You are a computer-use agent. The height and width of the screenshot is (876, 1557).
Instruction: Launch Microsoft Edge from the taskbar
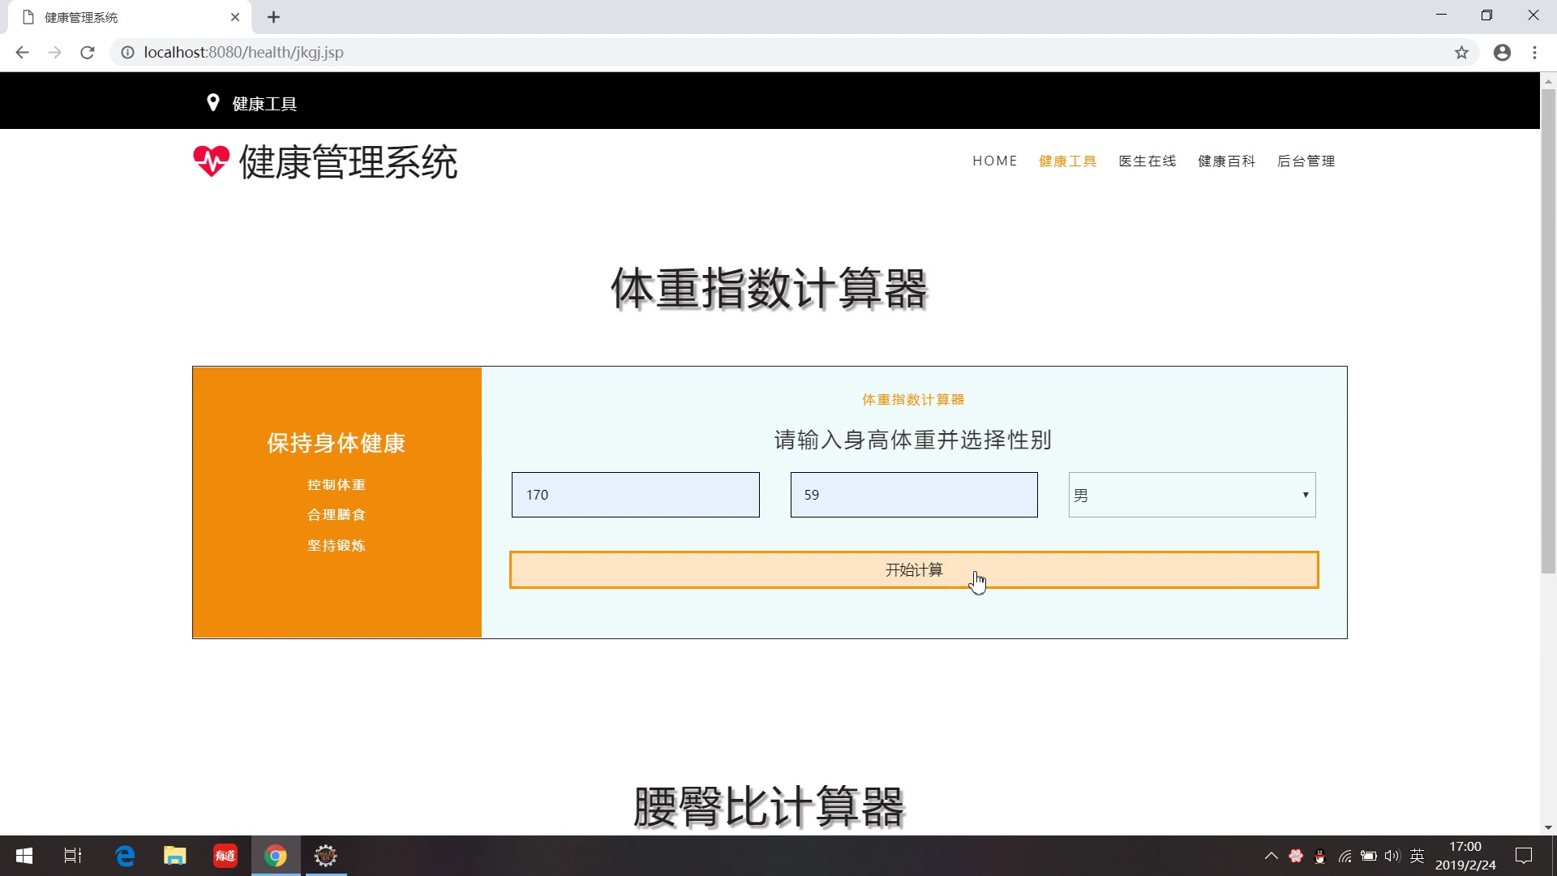pyautogui.click(x=124, y=856)
